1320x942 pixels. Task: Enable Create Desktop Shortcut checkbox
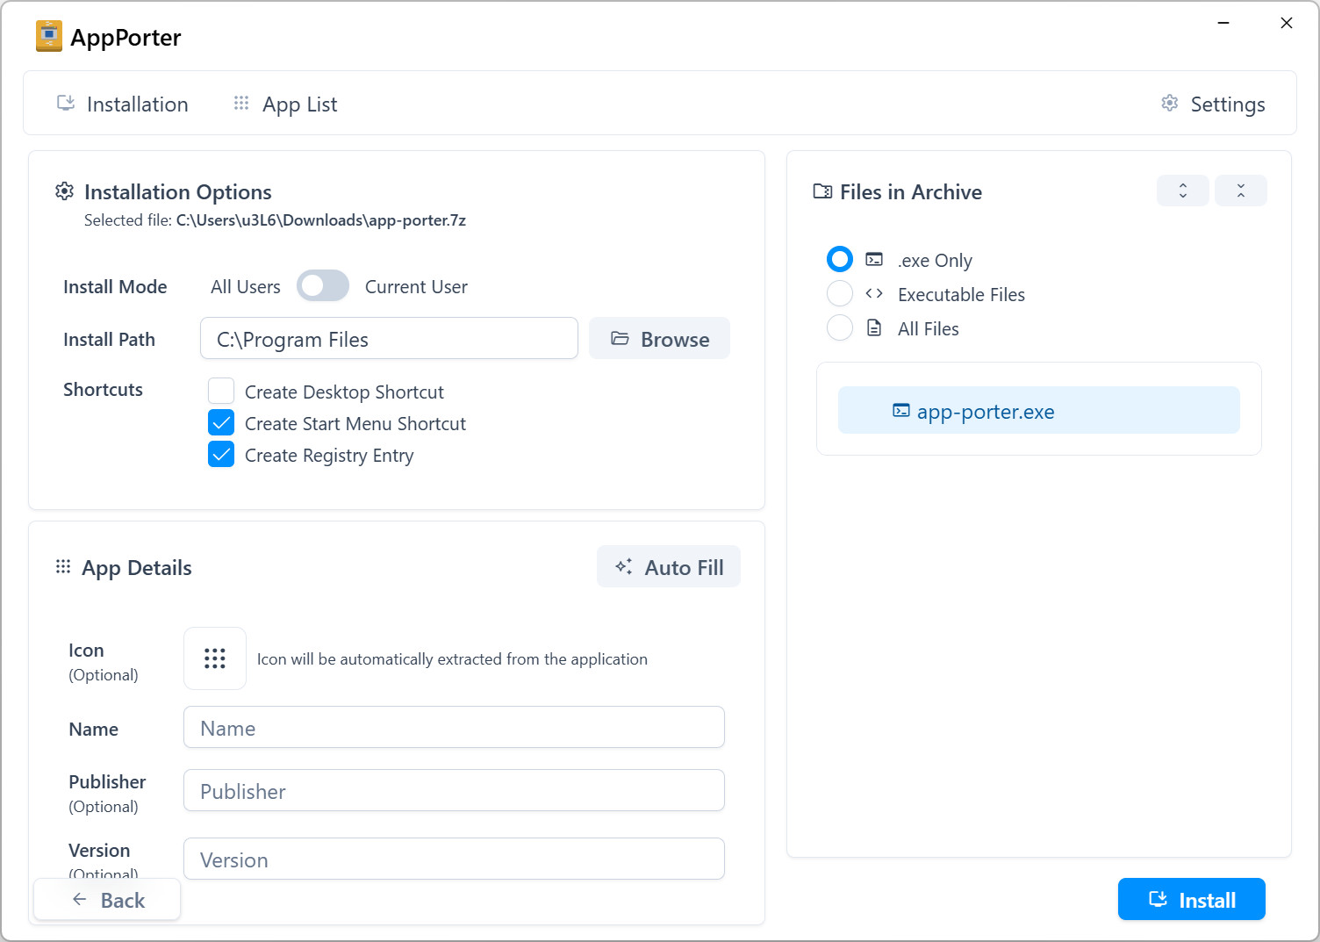pyautogui.click(x=221, y=392)
